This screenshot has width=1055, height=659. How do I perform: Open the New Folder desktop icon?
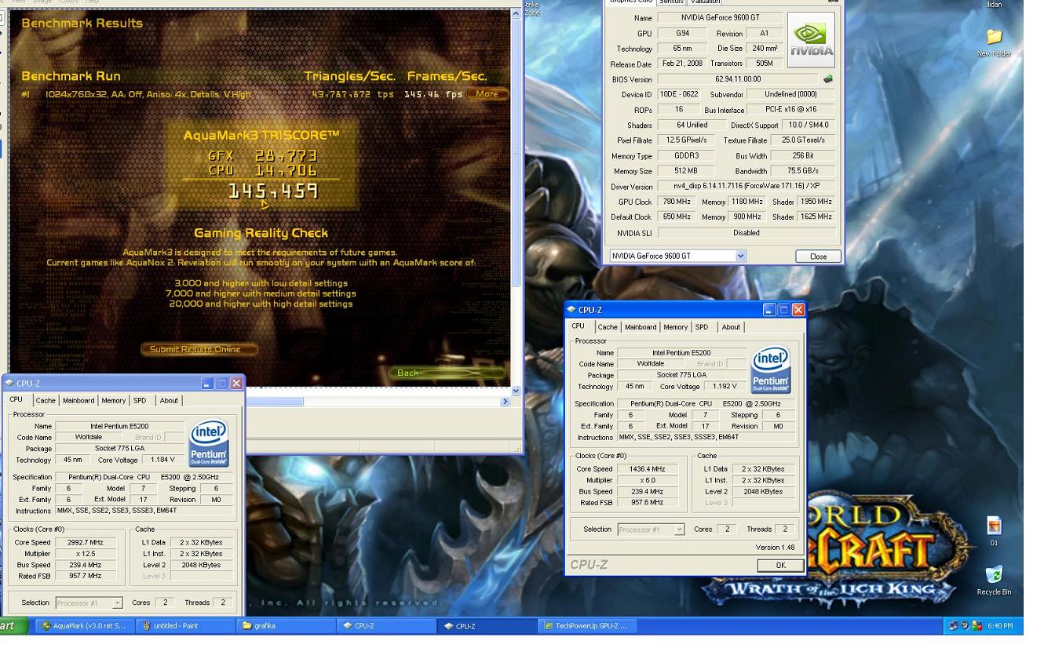point(994,42)
